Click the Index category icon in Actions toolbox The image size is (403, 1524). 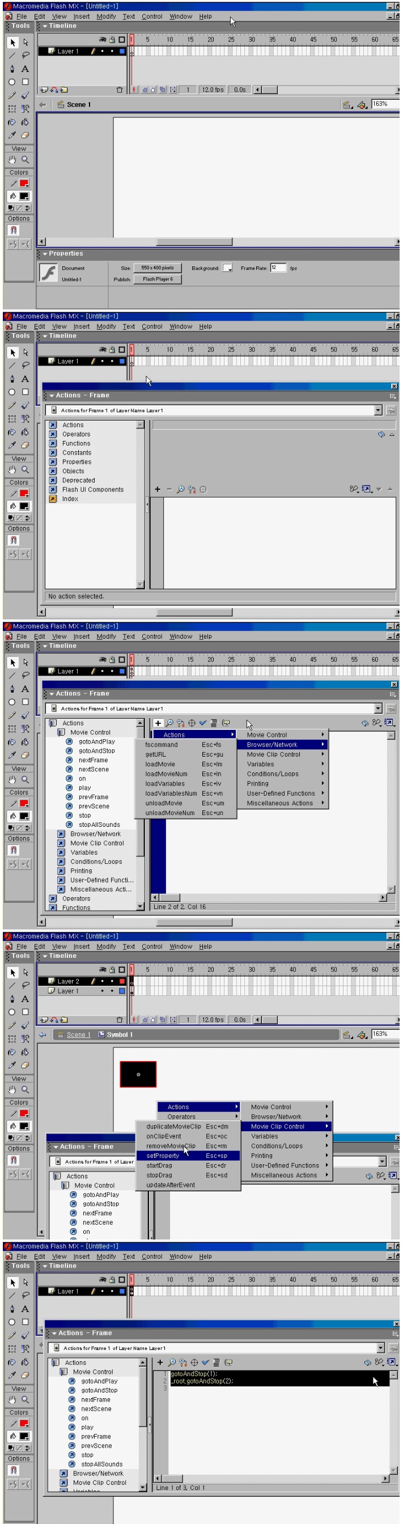[x=53, y=499]
